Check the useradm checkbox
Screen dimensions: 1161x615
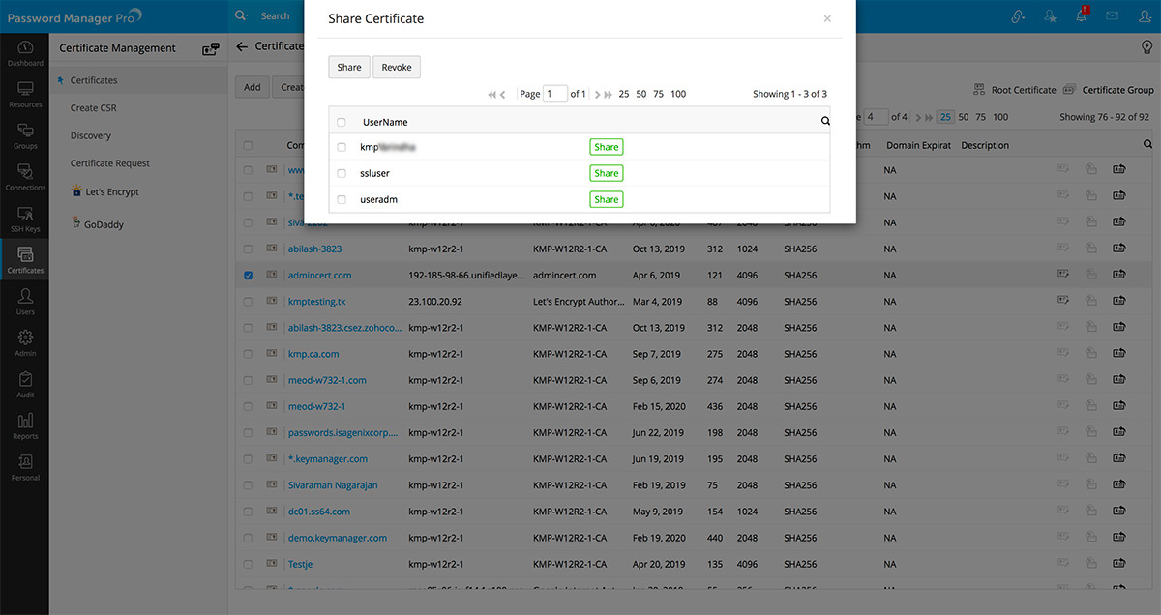tap(342, 199)
